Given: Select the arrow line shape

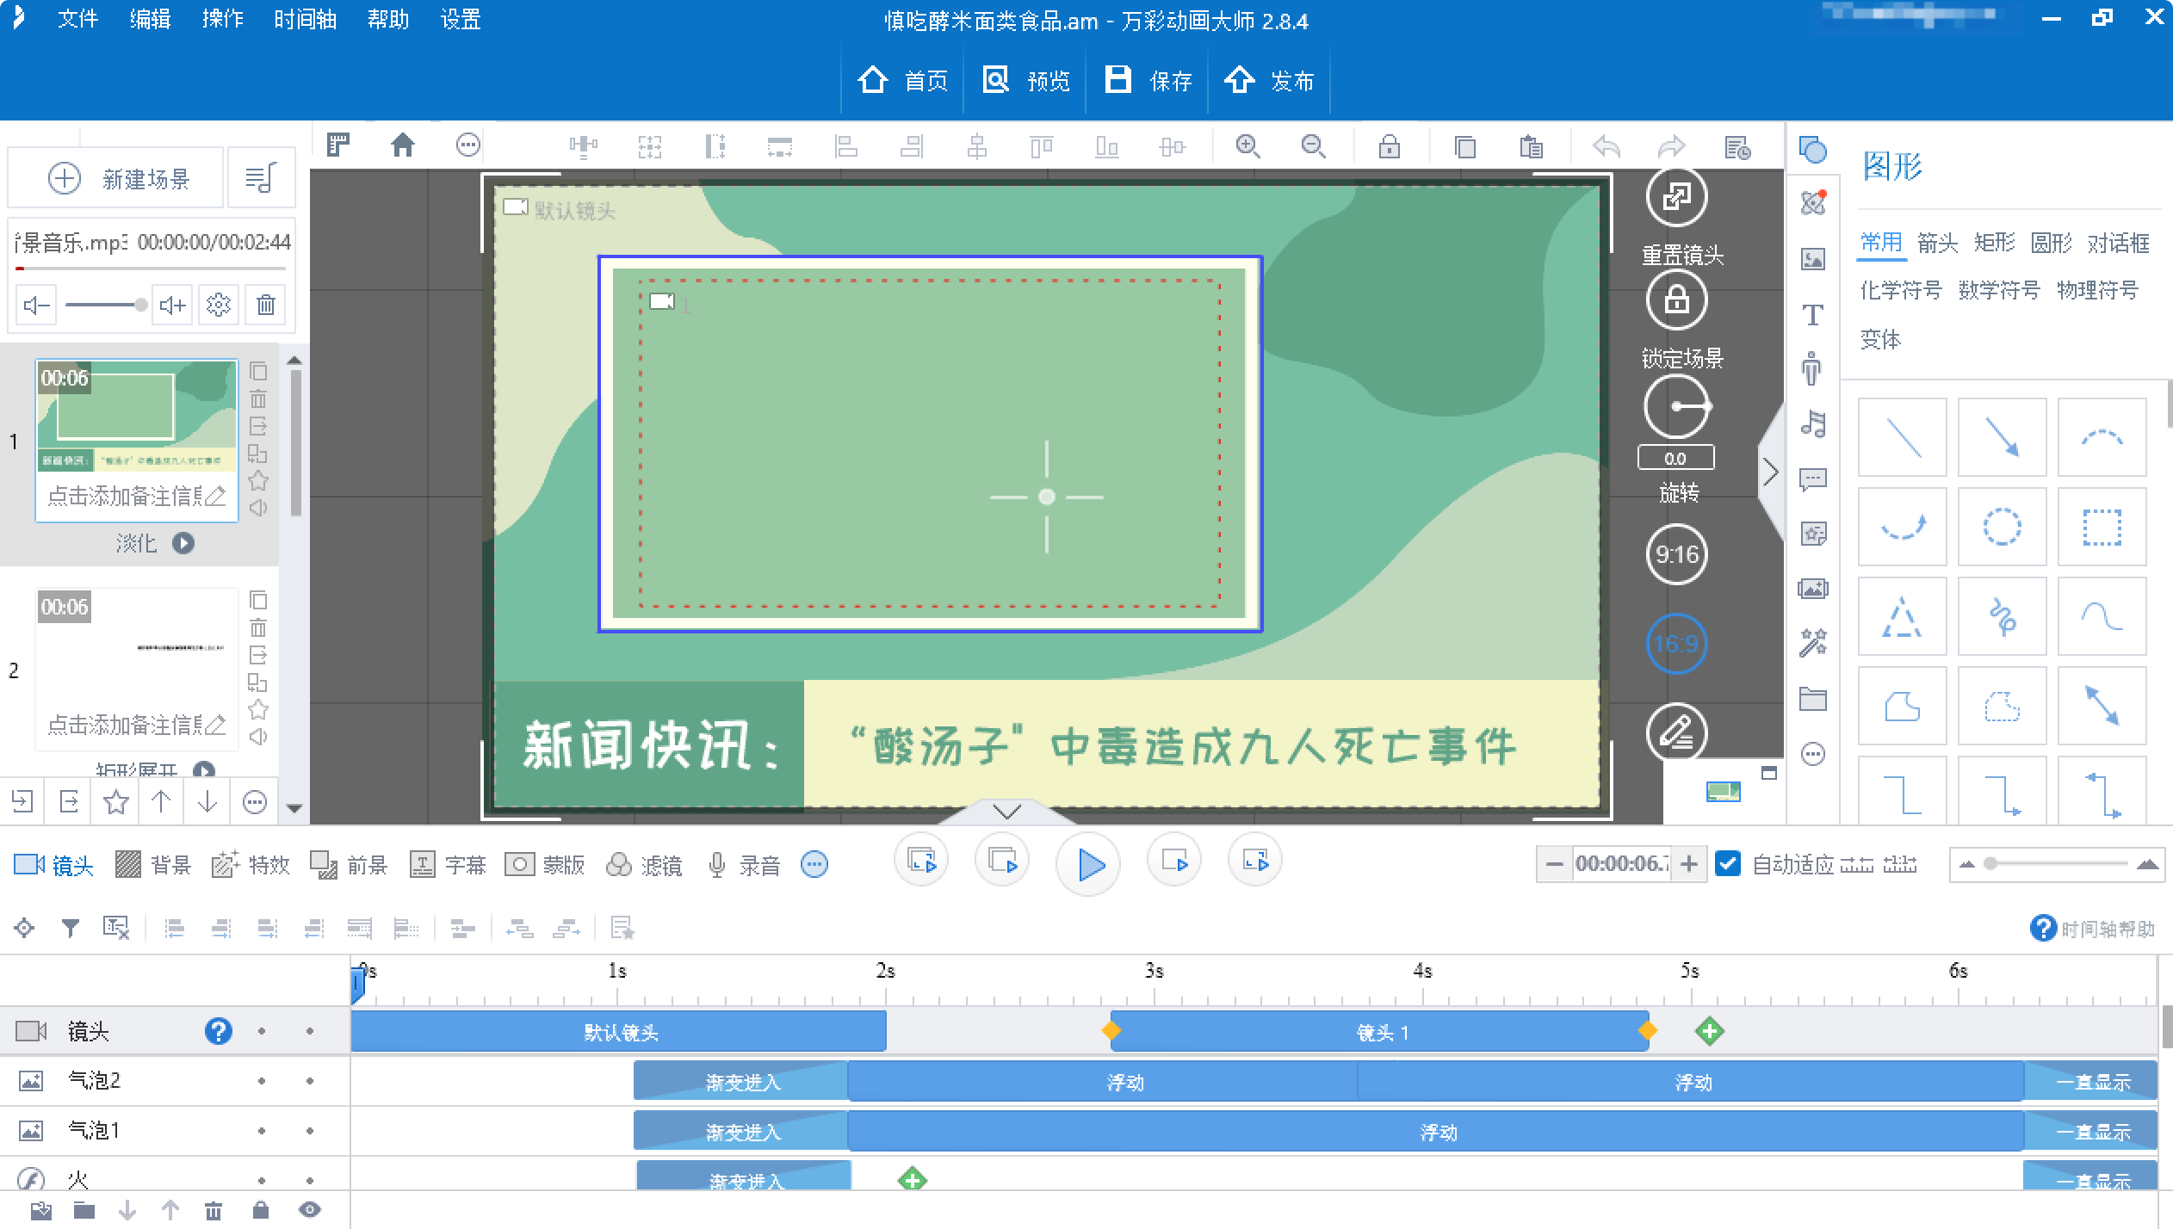Looking at the screenshot, I should pos(2003,437).
